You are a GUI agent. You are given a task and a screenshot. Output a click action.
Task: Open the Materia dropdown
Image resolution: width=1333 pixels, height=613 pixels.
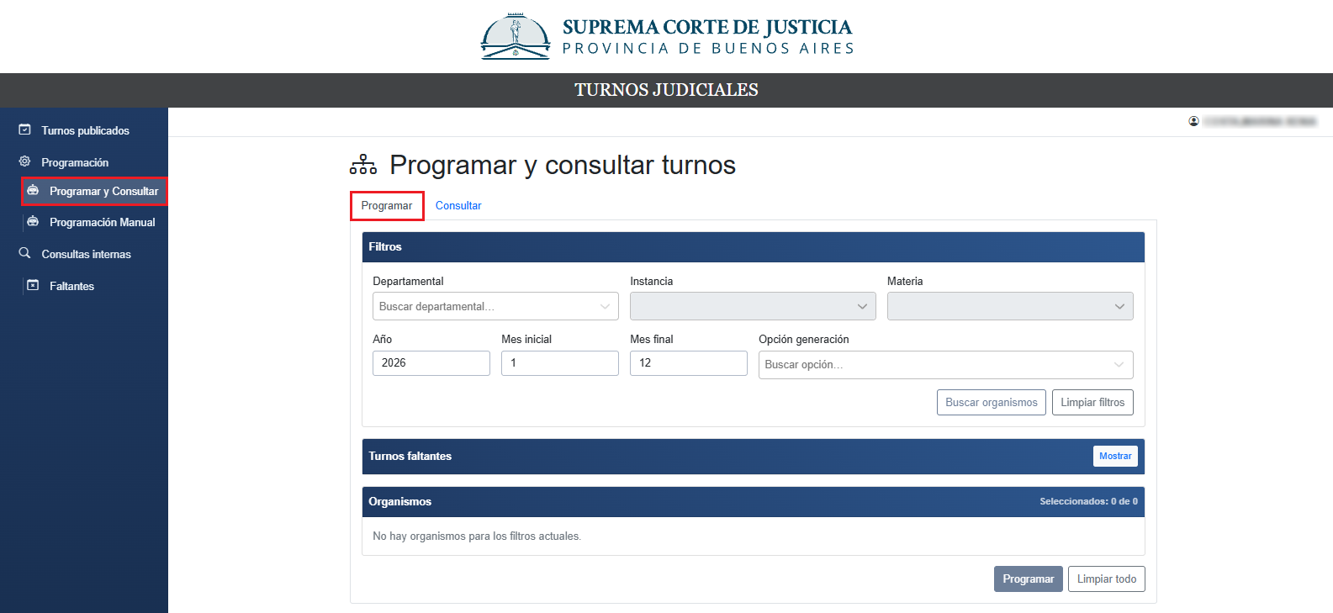tap(1010, 306)
